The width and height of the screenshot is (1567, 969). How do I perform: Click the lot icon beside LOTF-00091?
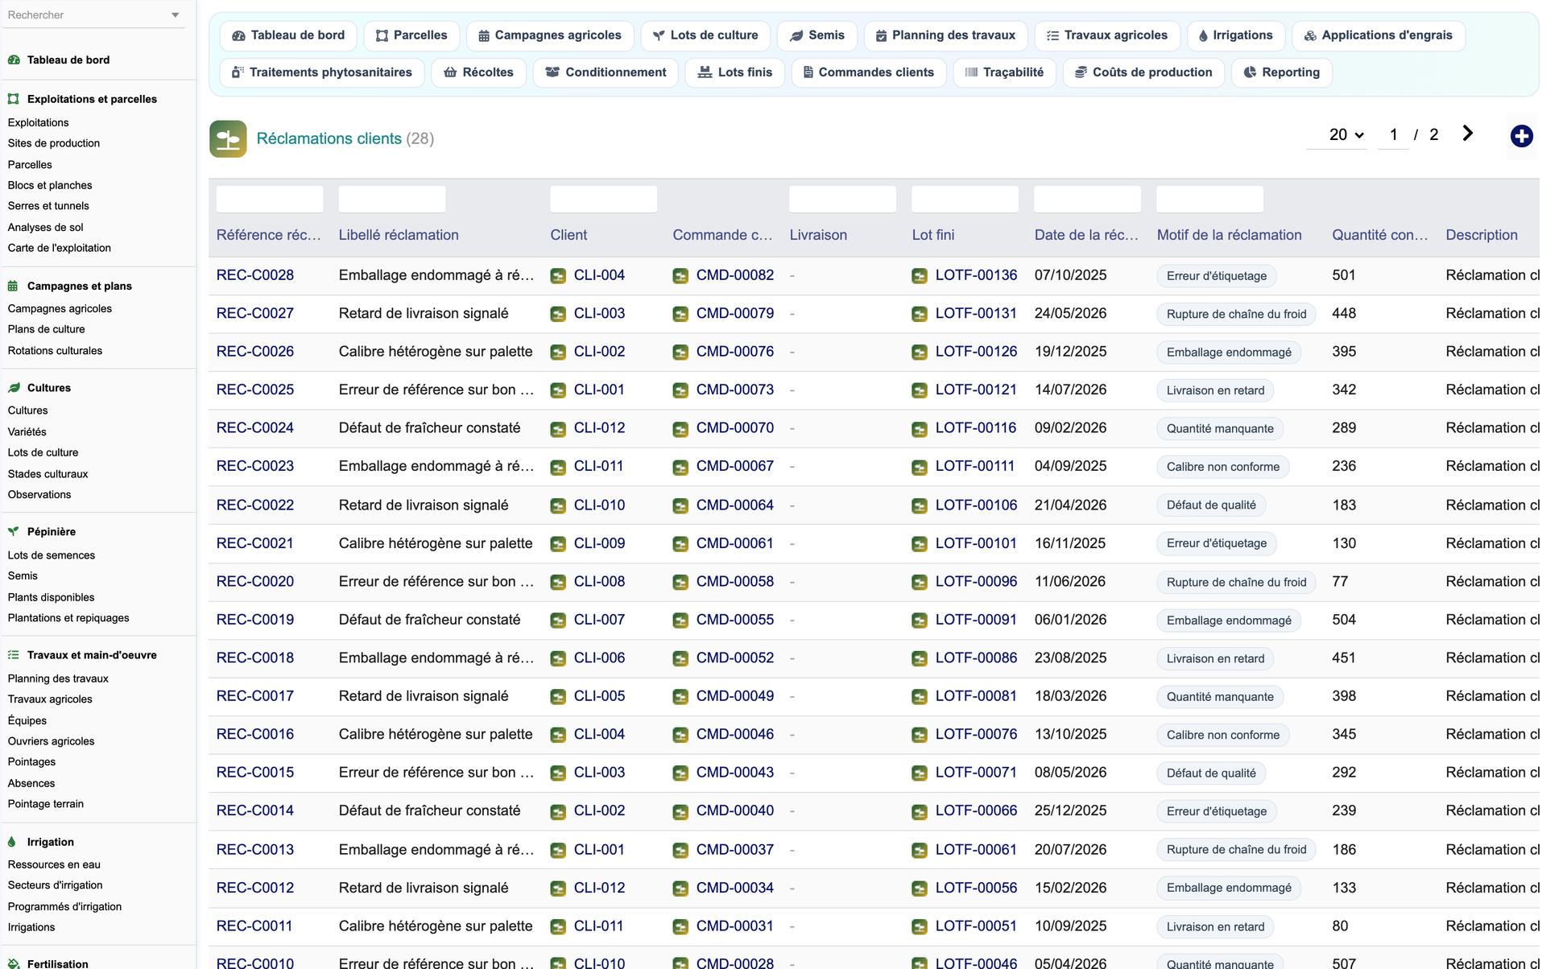(x=920, y=621)
